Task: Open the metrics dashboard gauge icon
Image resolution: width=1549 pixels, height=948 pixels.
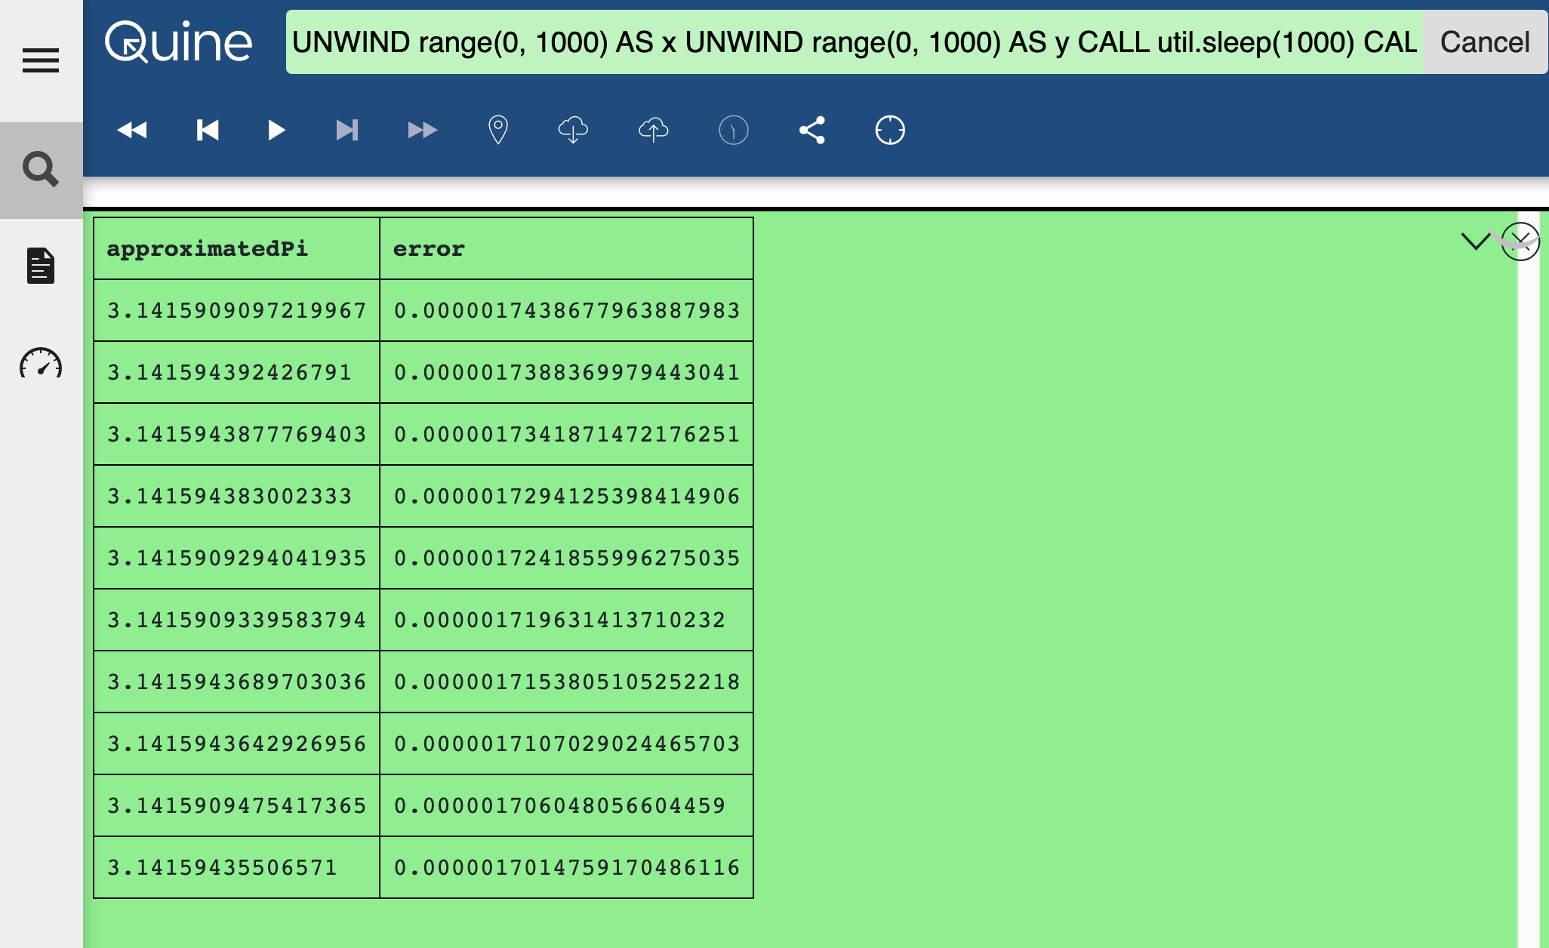Action: pyautogui.click(x=41, y=363)
